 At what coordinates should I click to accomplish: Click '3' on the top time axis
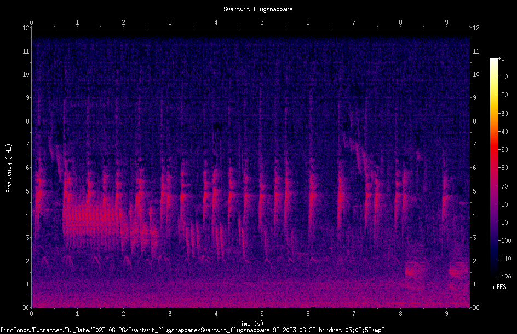point(170,22)
